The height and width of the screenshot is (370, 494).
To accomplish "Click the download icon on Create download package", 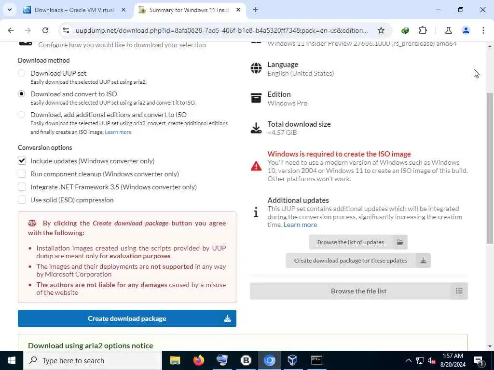I will coord(227,319).
